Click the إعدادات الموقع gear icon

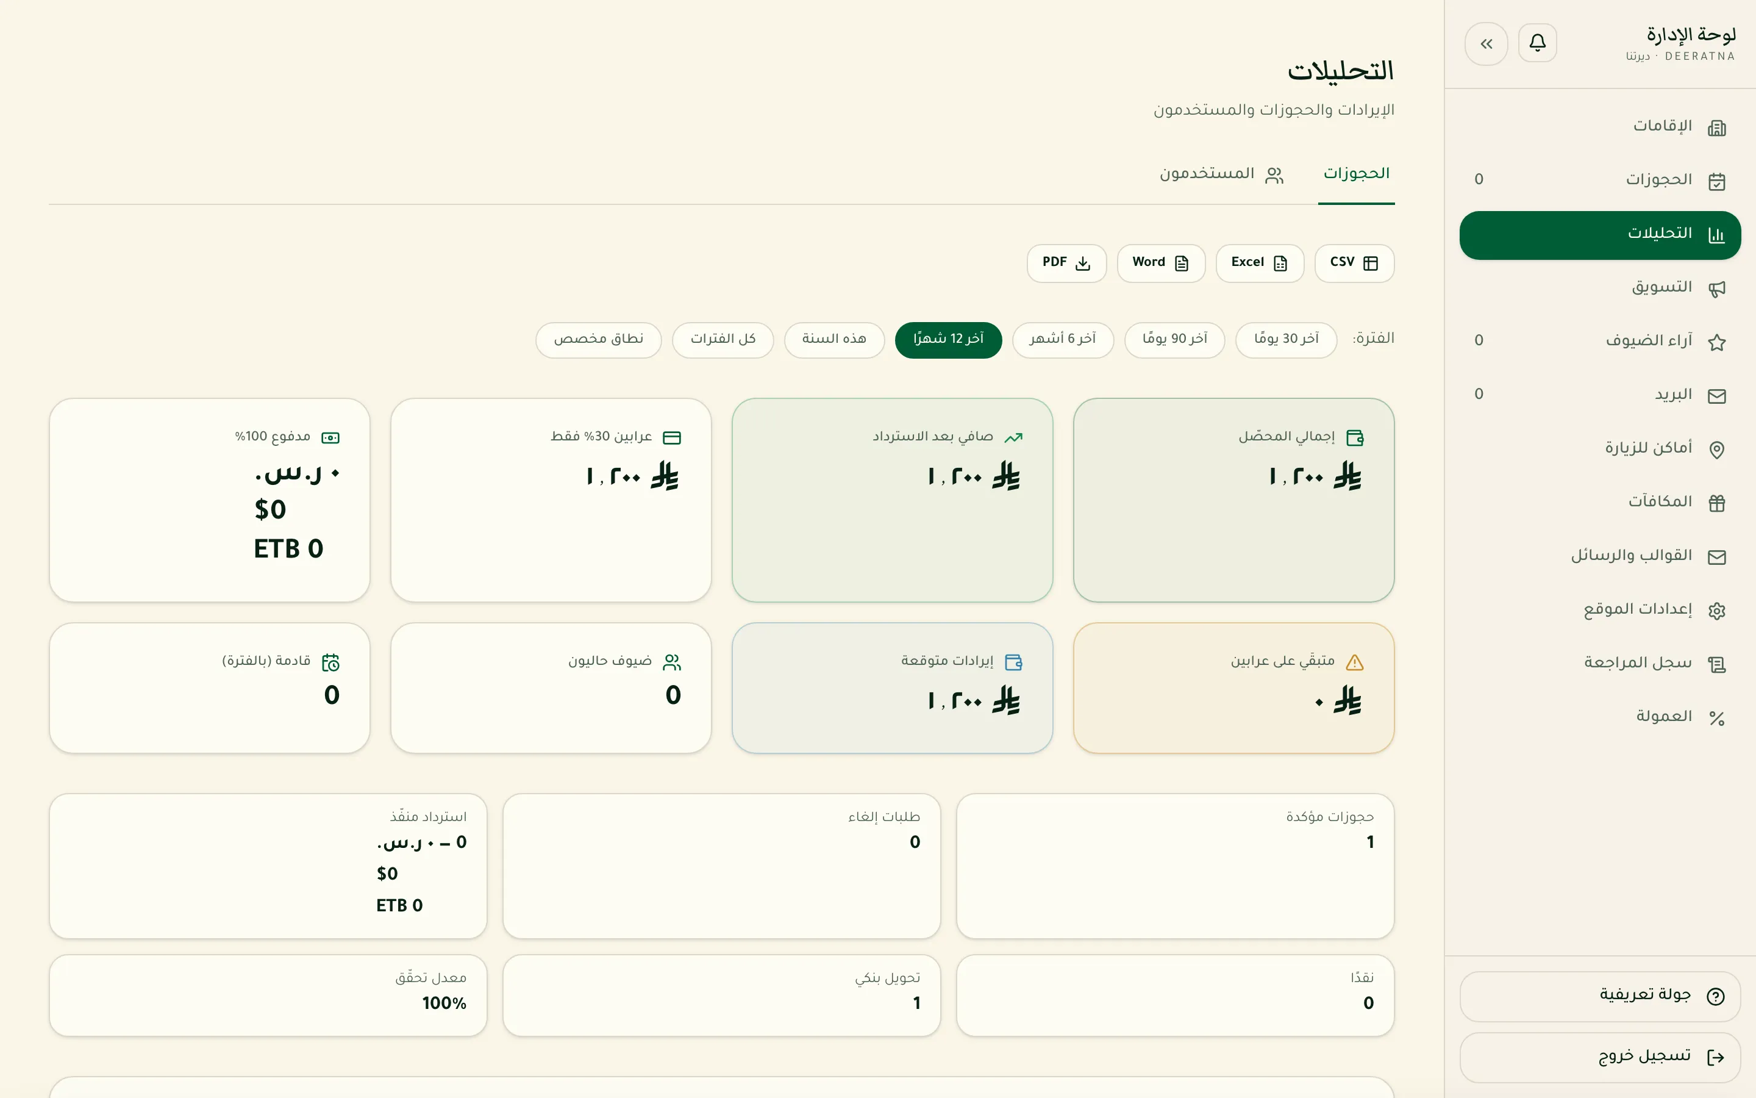[1716, 611]
